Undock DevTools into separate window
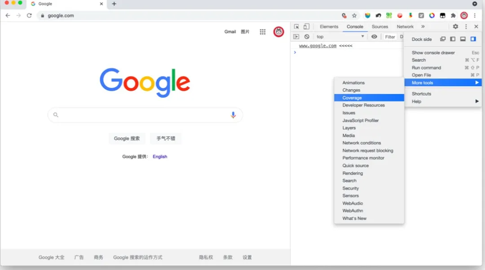Screen dimensions: 485x270 point(443,39)
